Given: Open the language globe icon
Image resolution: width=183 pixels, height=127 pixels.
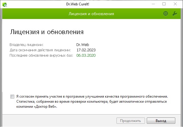Looking at the screenshot, I should pyautogui.click(x=165, y=14).
